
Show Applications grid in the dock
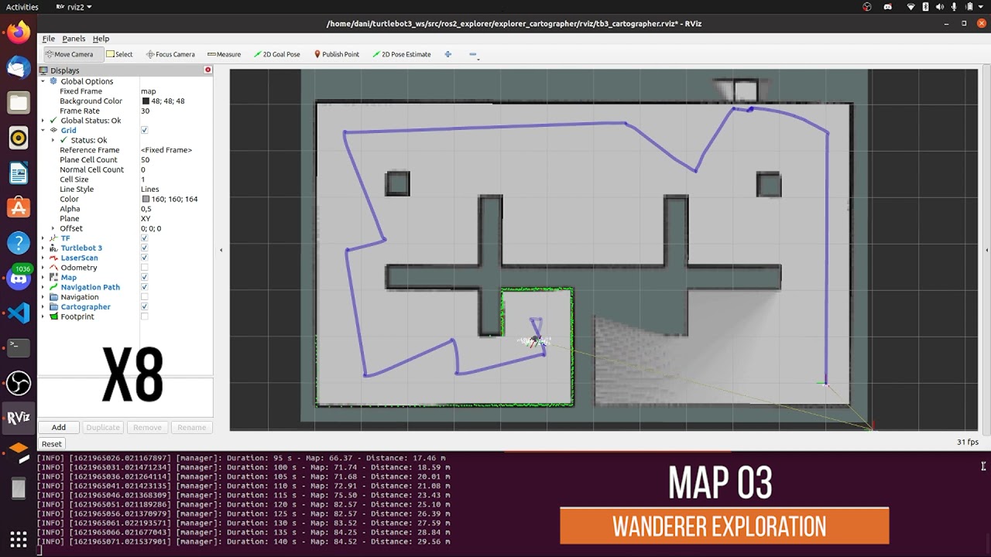click(19, 539)
